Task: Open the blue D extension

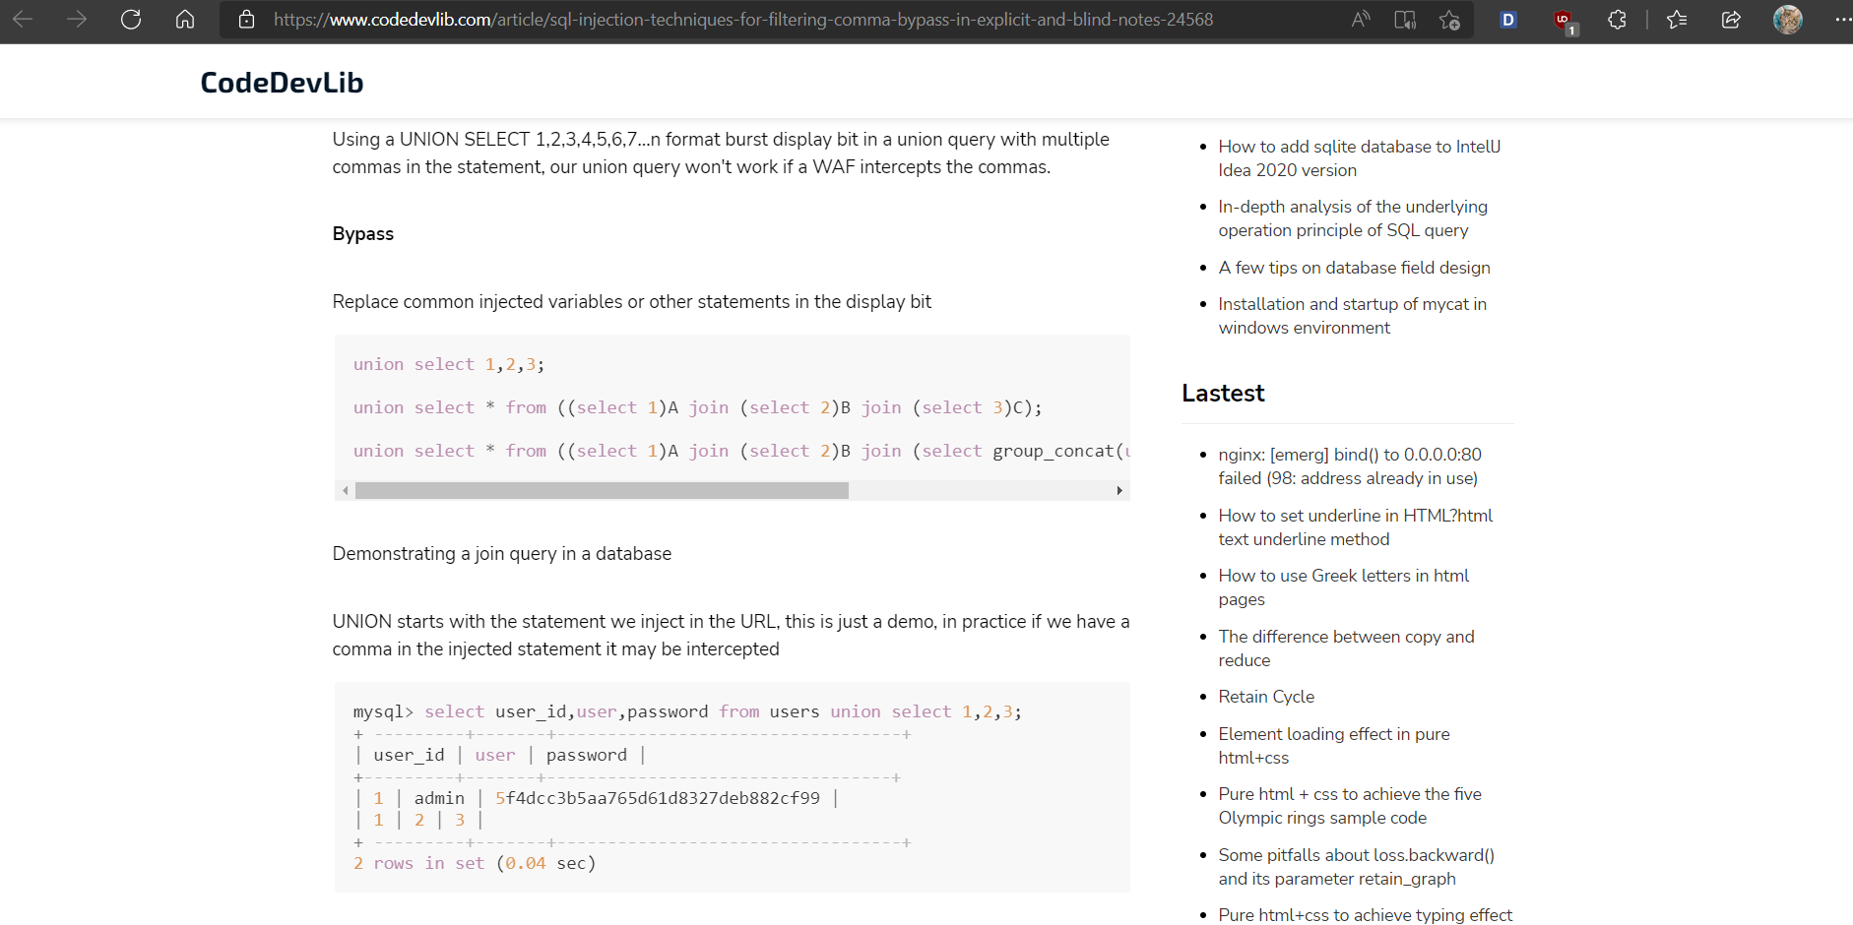Action: coord(1507,20)
